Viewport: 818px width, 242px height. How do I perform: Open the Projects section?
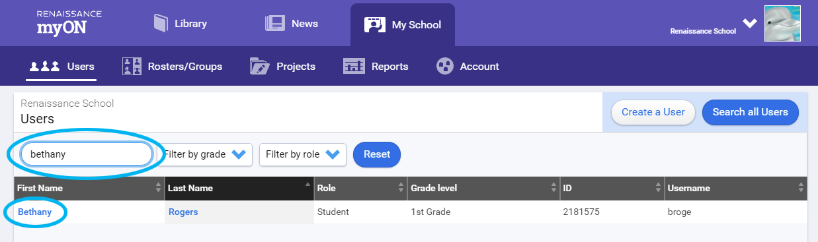click(282, 67)
